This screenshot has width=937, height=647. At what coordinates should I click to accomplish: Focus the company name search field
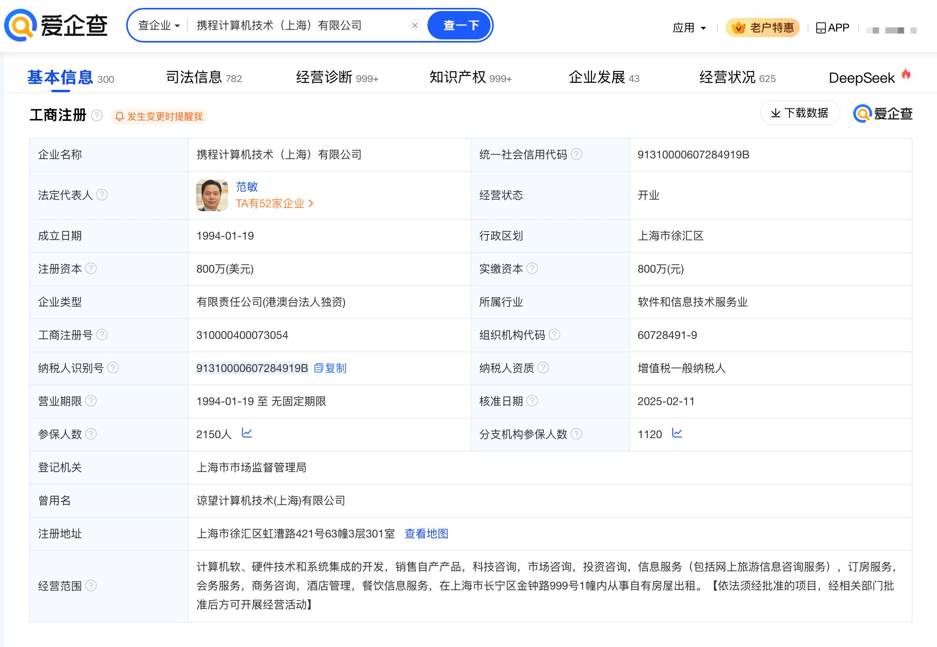[x=300, y=25]
